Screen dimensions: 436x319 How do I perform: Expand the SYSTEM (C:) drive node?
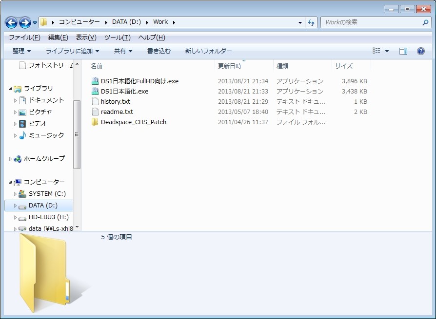[15, 194]
